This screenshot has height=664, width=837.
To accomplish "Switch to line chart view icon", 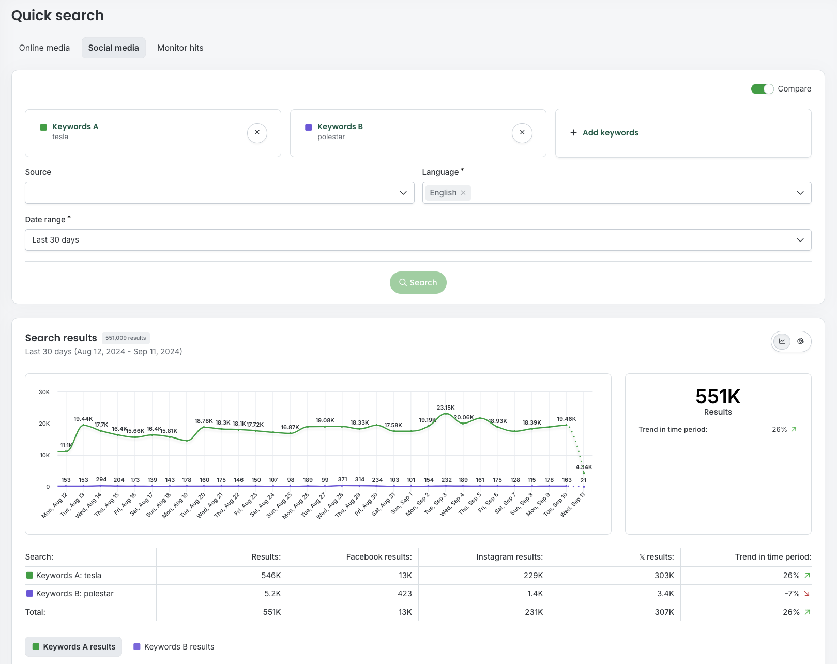I will tap(782, 341).
